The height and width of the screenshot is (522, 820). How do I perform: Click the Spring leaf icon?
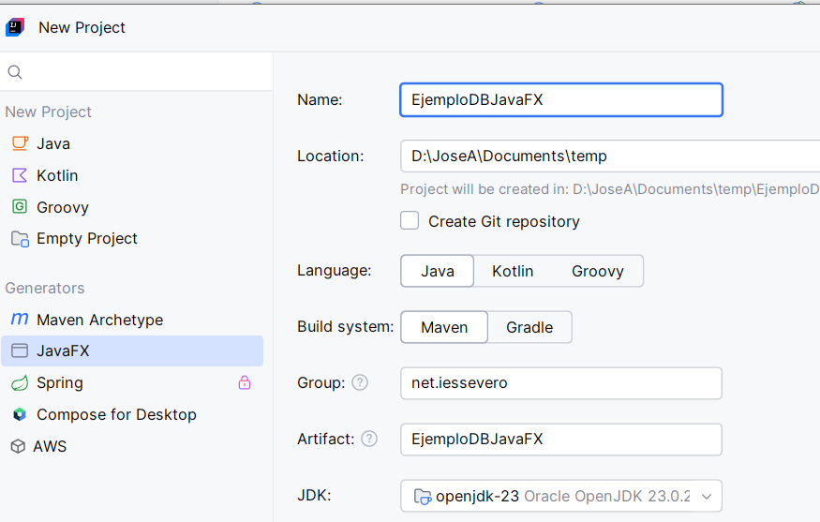click(20, 383)
